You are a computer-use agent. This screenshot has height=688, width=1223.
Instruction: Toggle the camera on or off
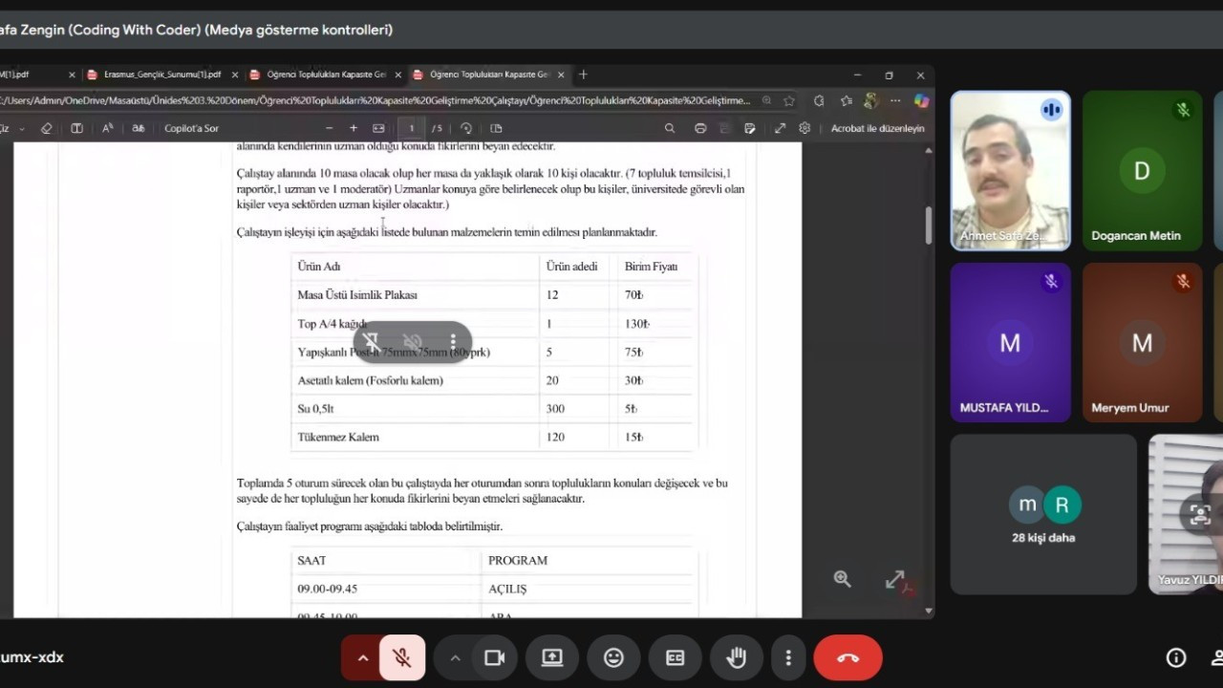pyautogui.click(x=494, y=657)
